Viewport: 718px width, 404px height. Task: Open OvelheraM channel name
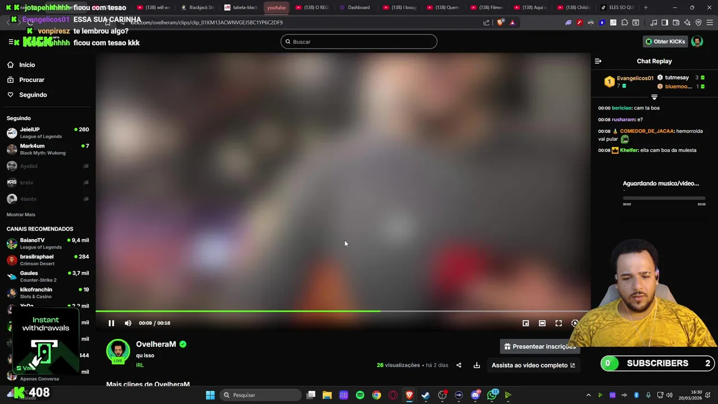156,344
